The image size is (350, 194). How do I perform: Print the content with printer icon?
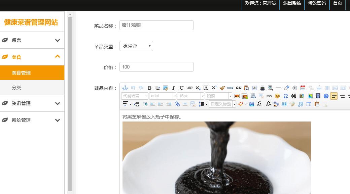pyautogui.click(x=262, y=88)
